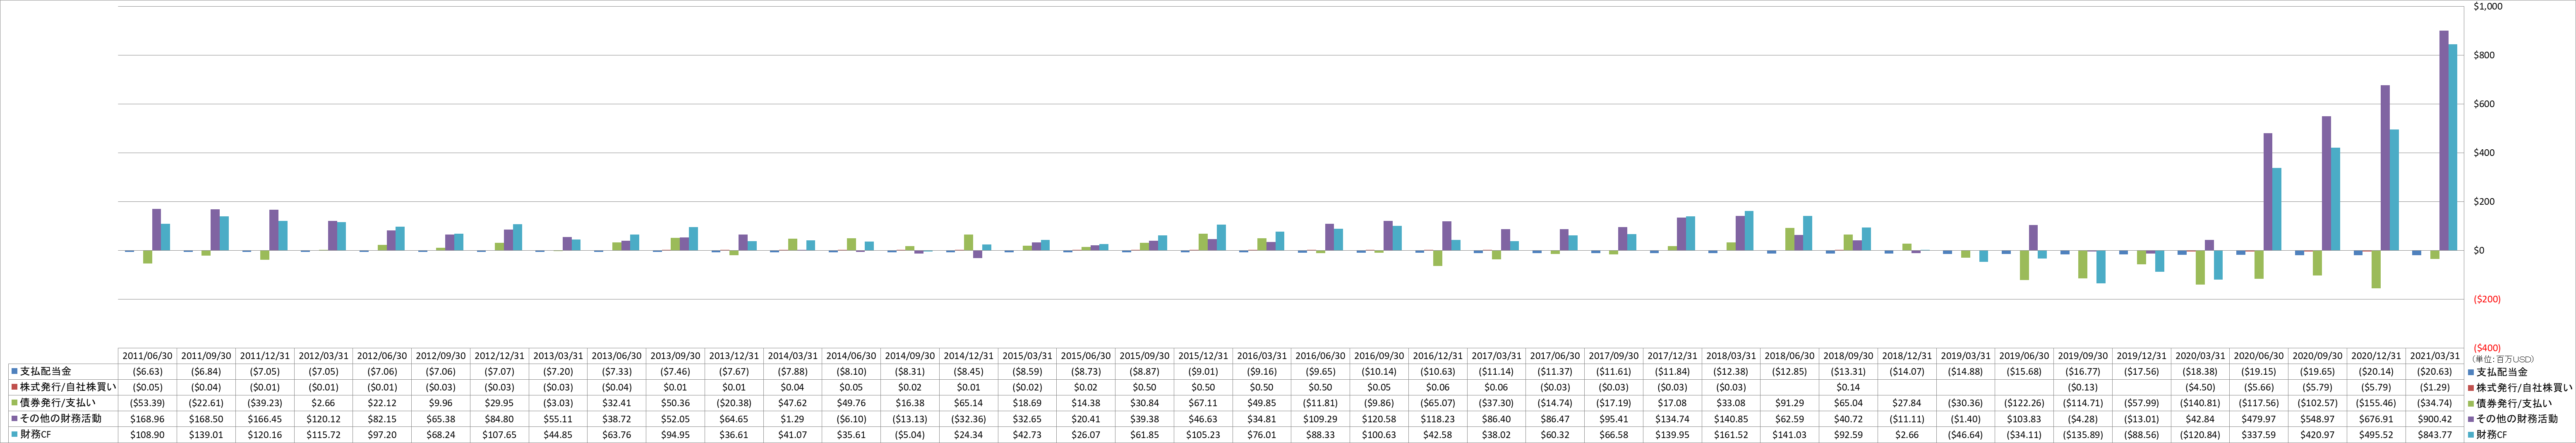Click the cell showing $548.97
Screen dimensions: 2576x443
[x=2316, y=419]
